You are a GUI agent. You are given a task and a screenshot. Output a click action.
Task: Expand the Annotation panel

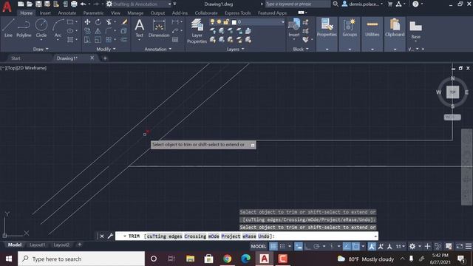pos(157,49)
